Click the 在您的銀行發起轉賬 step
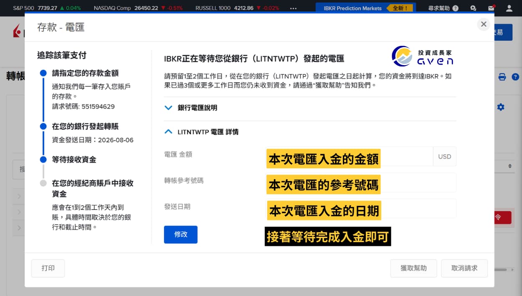This screenshot has width=522, height=296. click(x=85, y=126)
